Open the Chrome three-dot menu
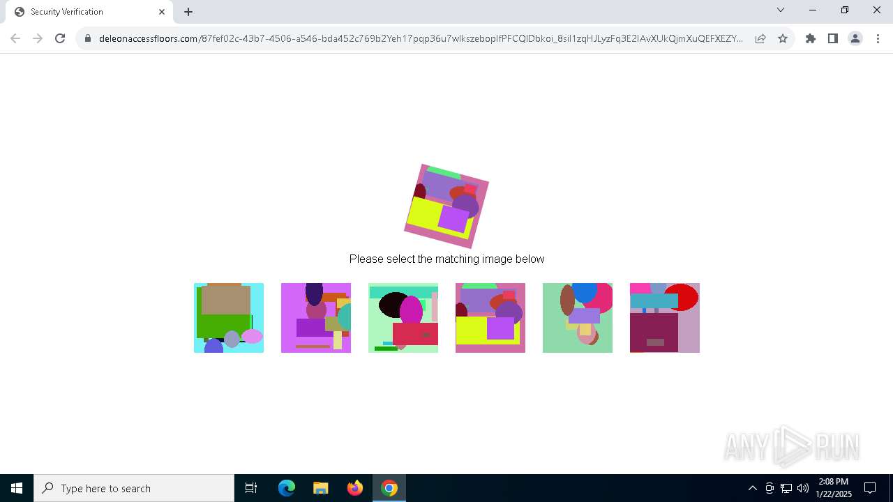893x502 pixels. (x=877, y=38)
